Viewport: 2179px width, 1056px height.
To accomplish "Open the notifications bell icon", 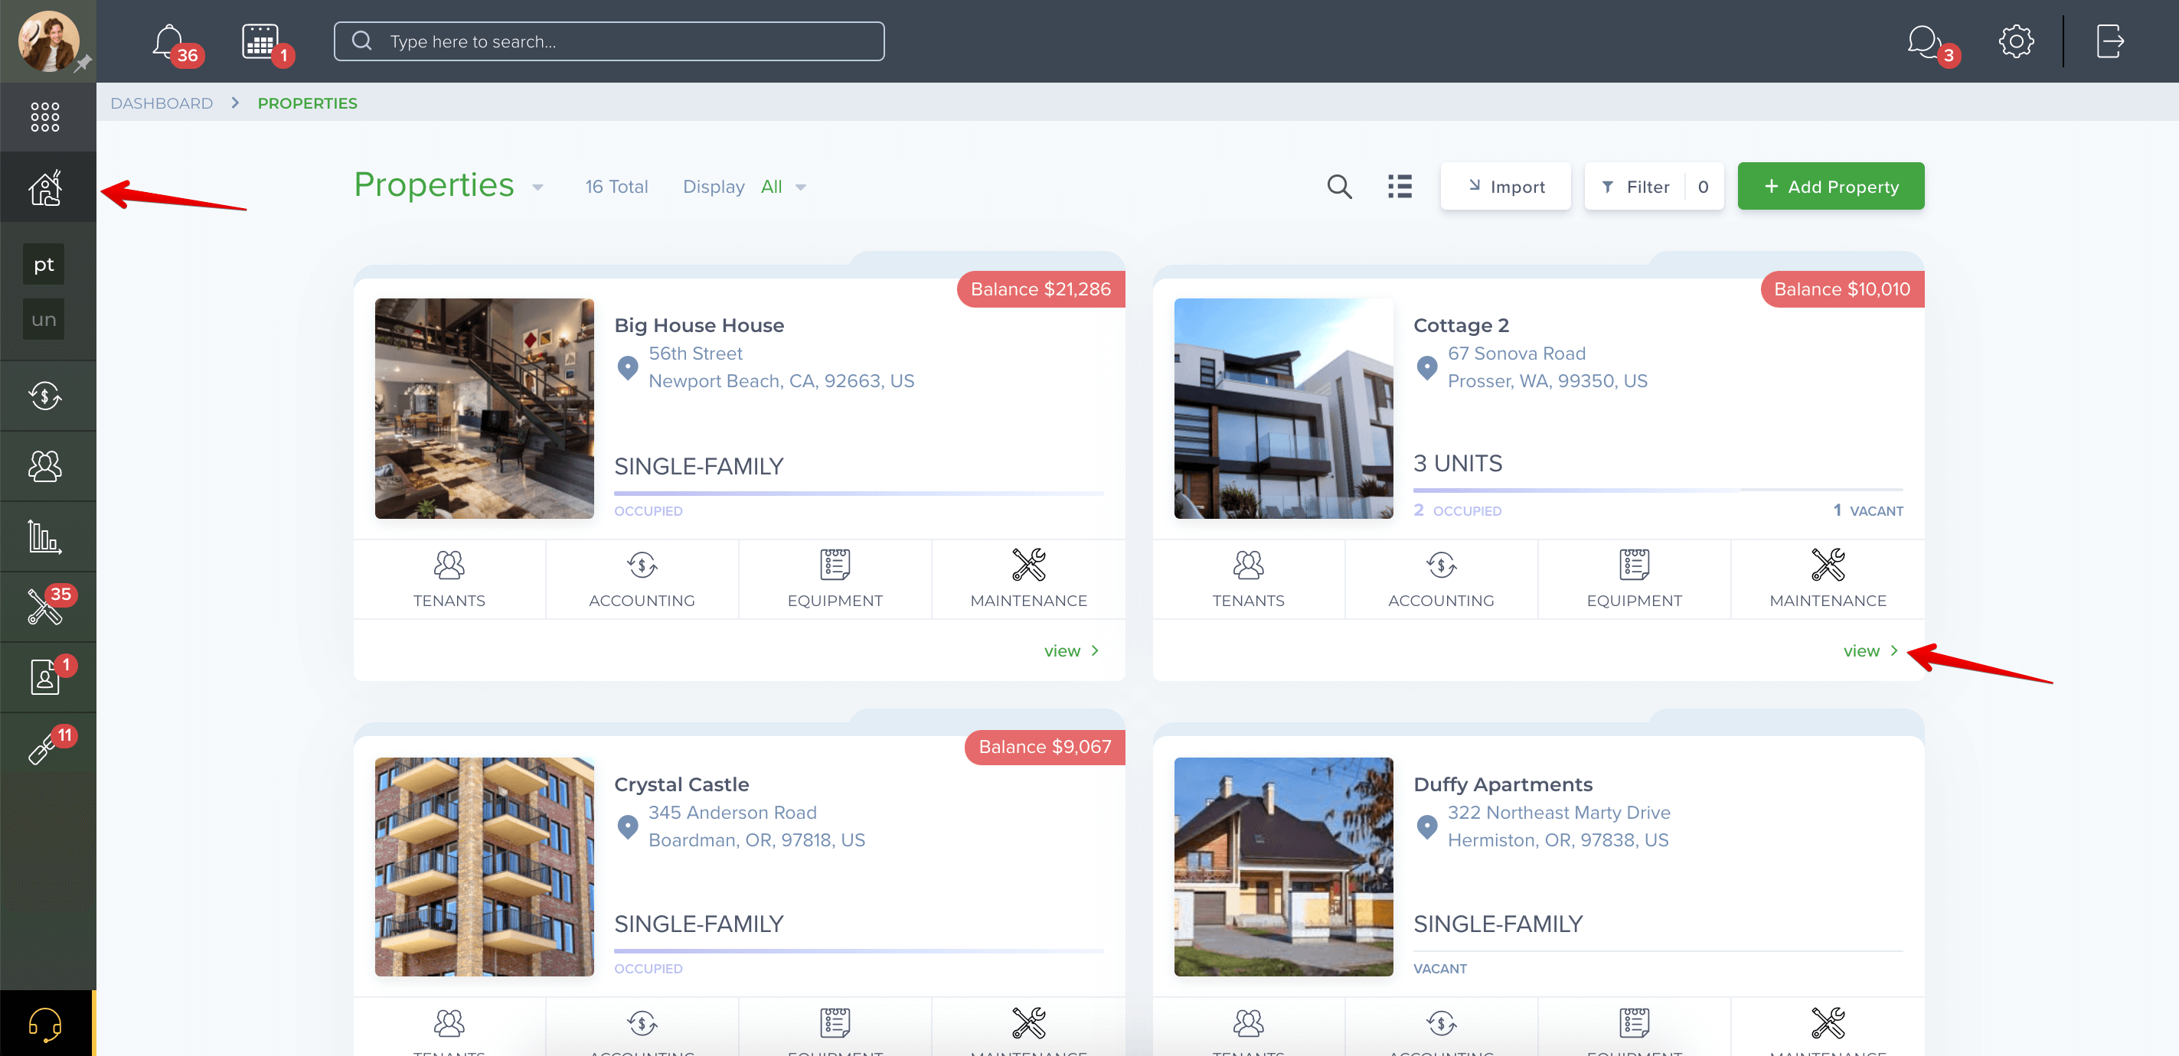I will click(169, 41).
